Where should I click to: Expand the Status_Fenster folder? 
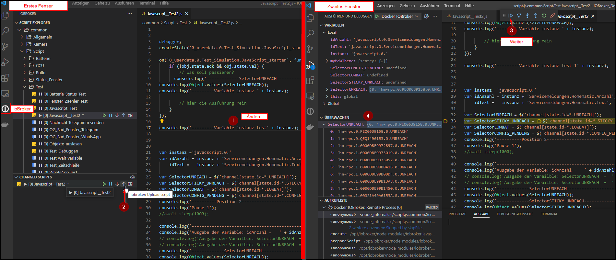point(24,80)
